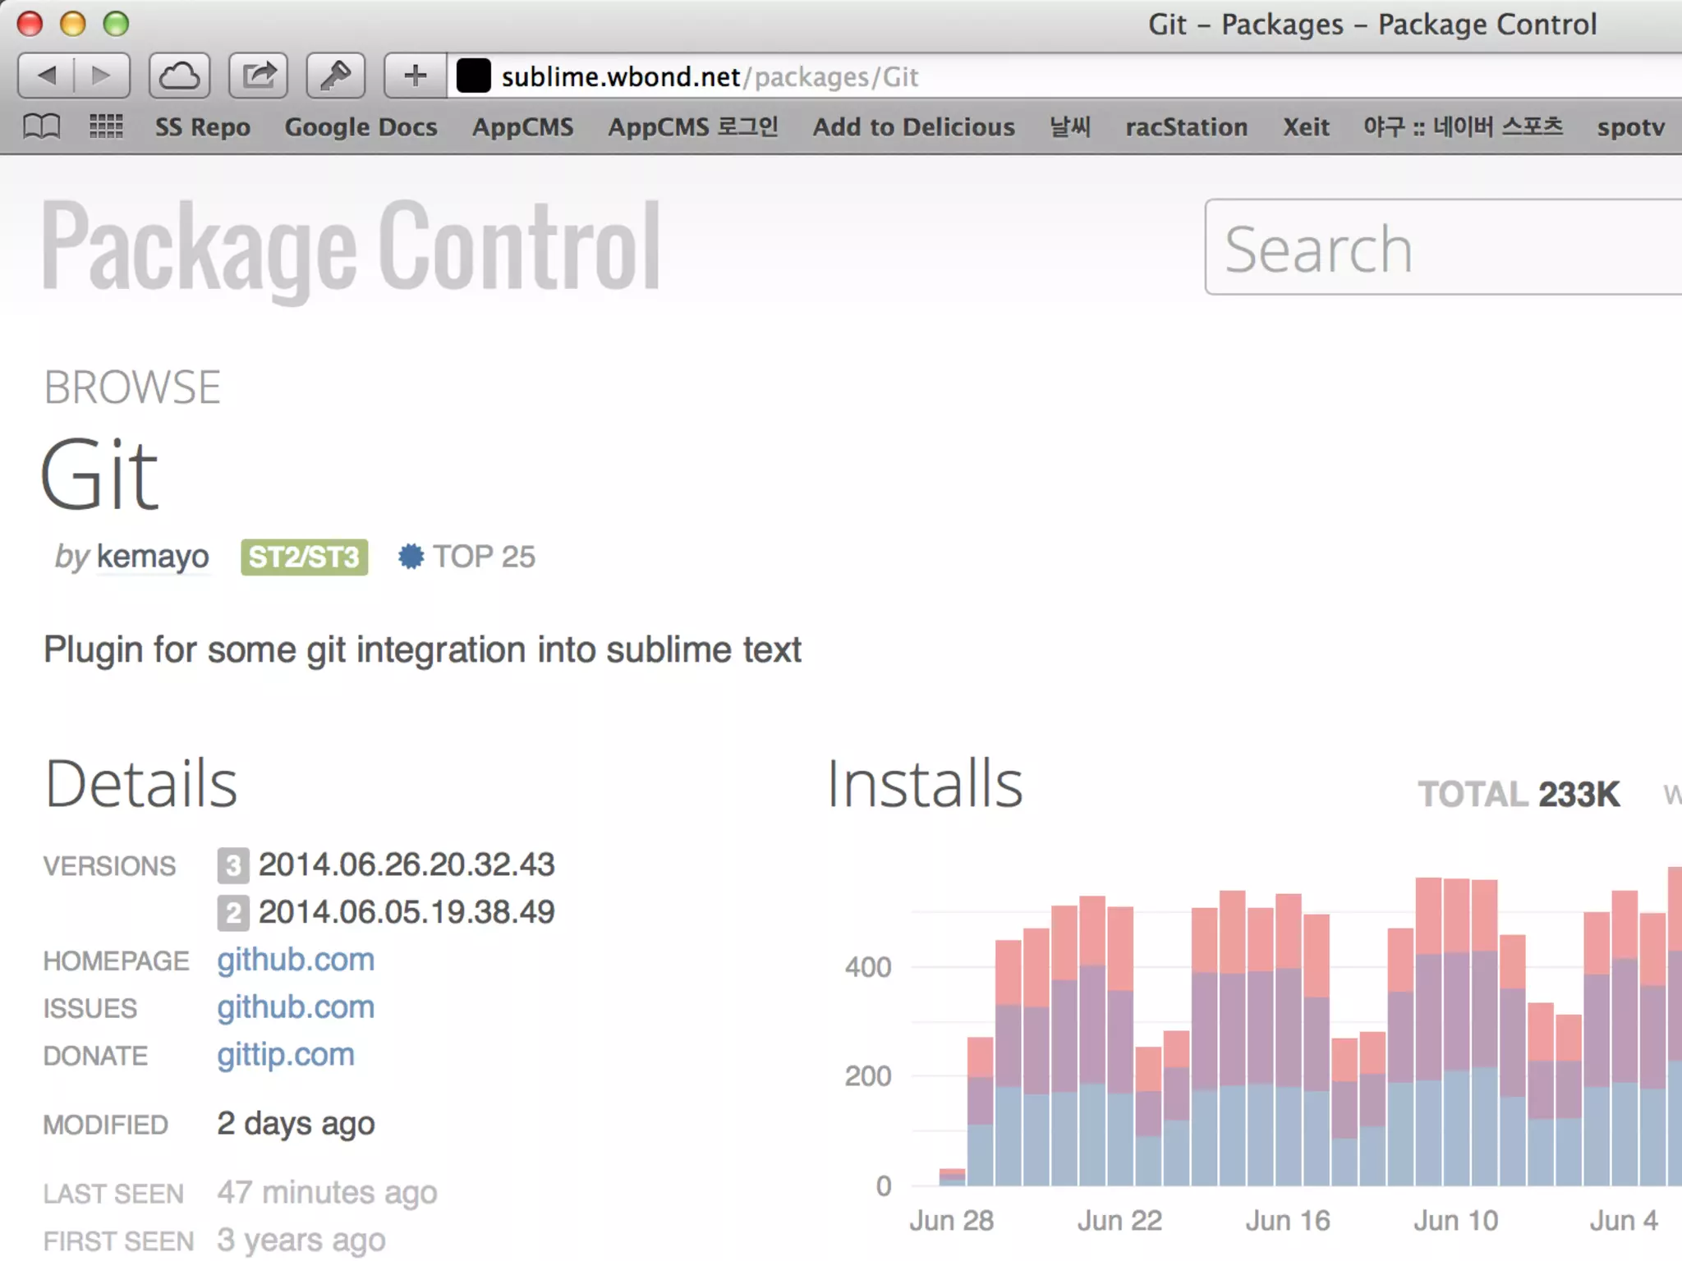Open the Reading List book icon
The image size is (1682, 1261).
coord(41,126)
